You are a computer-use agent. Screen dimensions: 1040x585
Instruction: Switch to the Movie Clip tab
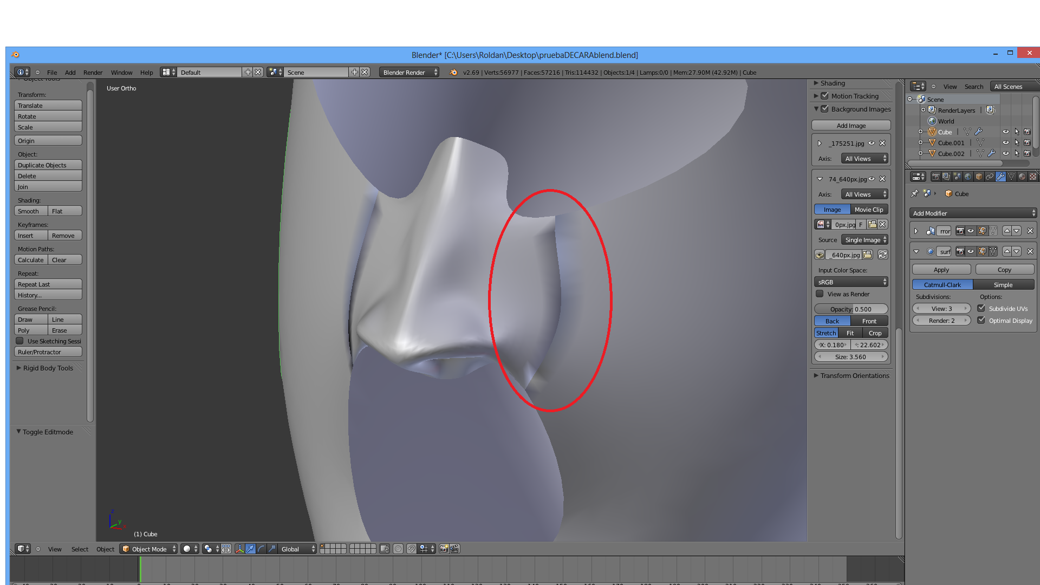point(868,210)
